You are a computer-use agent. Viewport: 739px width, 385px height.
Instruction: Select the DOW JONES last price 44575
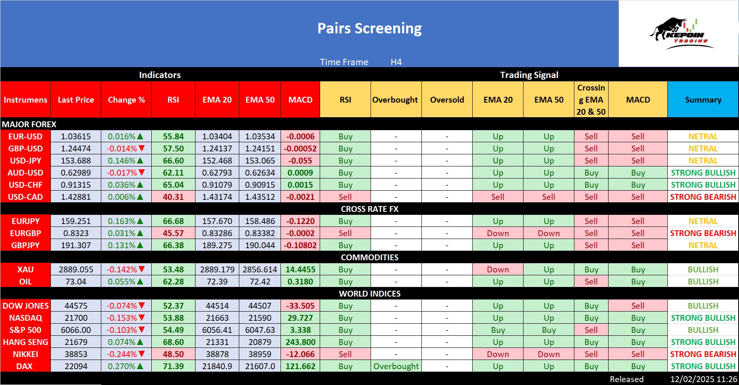coord(76,306)
